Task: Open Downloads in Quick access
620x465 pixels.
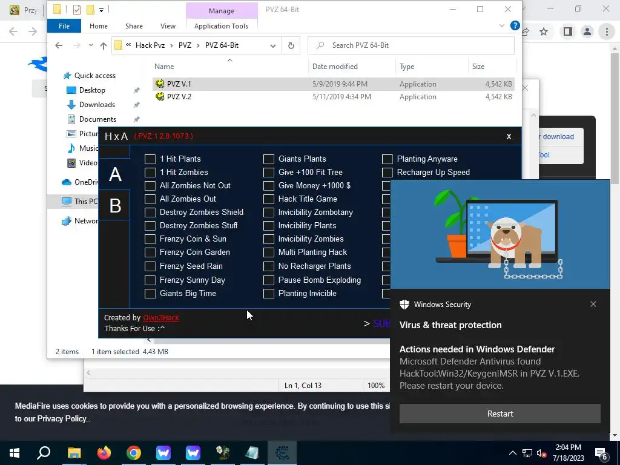Action: coord(97,105)
